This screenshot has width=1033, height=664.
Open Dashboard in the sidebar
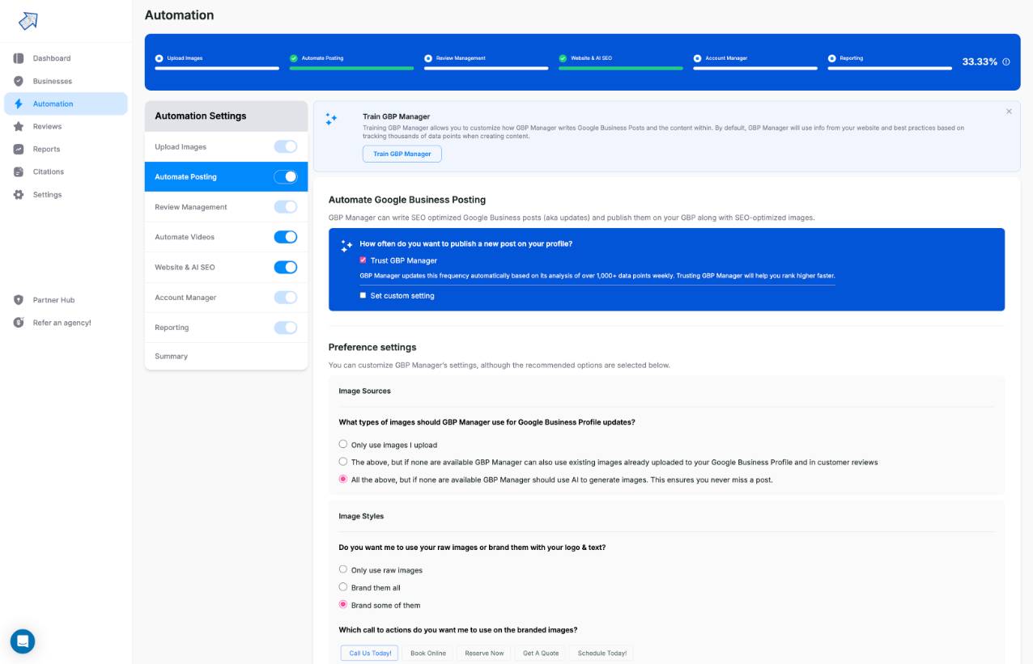52,58
